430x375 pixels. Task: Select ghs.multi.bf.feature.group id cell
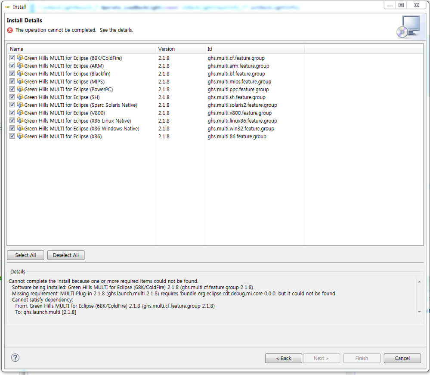pyautogui.click(x=236, y=74)
